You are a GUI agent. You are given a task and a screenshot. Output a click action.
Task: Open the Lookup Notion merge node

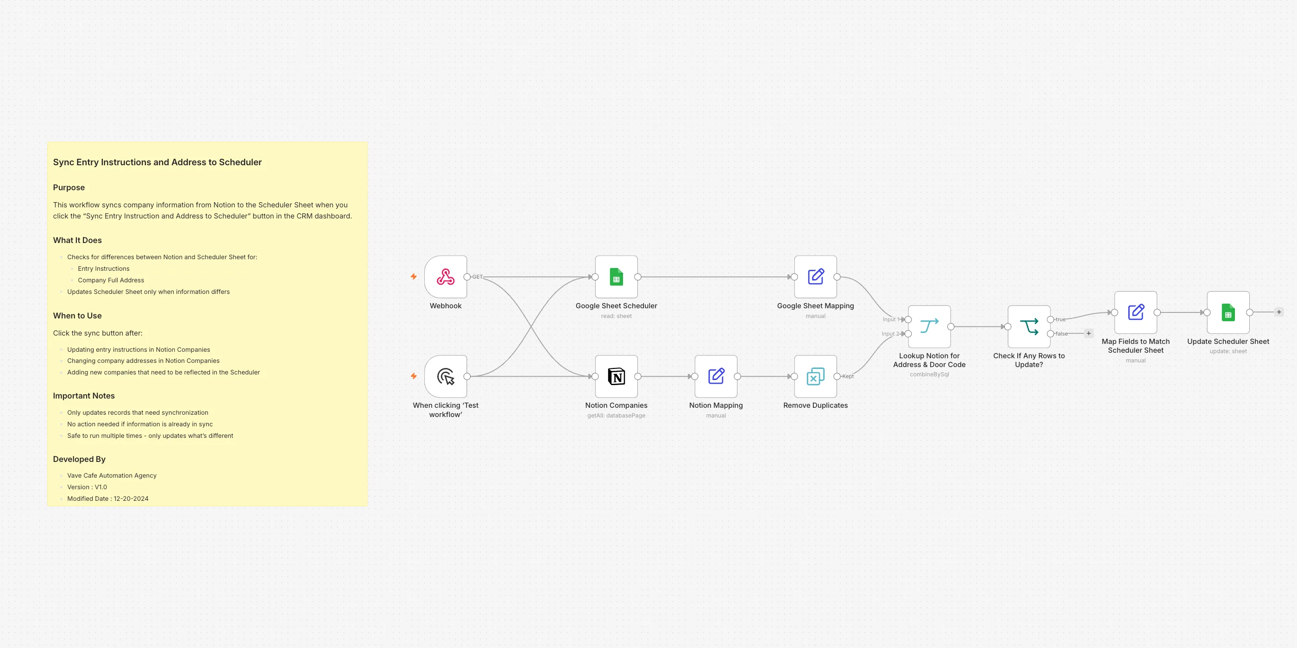tap(930, 326)
